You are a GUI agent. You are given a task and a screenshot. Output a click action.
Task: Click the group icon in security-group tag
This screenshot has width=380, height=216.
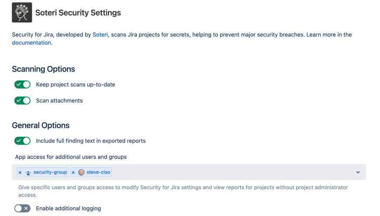[x=28, y=172]
